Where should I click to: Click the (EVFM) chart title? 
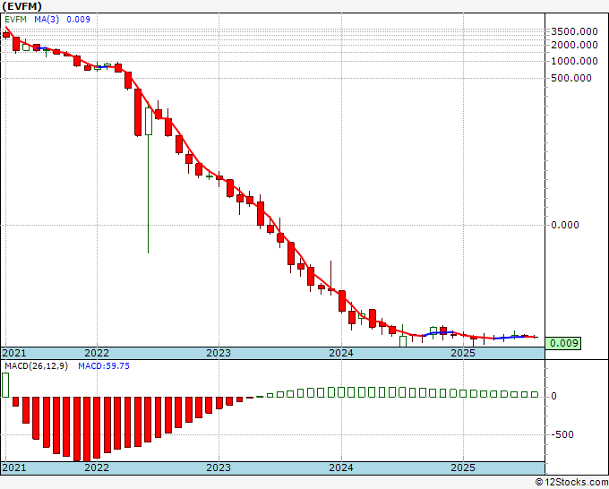pyautogui.click(x=21, y=6)
